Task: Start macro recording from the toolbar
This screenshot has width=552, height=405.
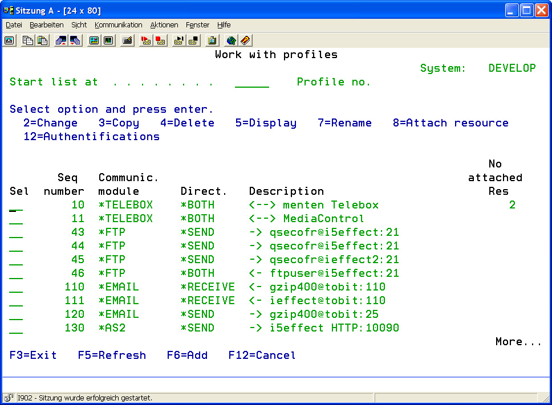Action: (146, 40)
